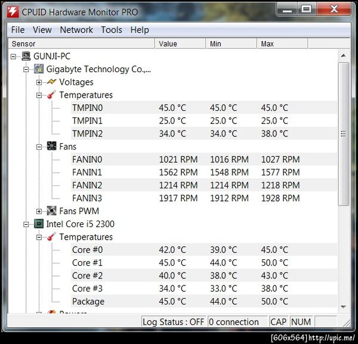Open the View menu

click(42, 30)
